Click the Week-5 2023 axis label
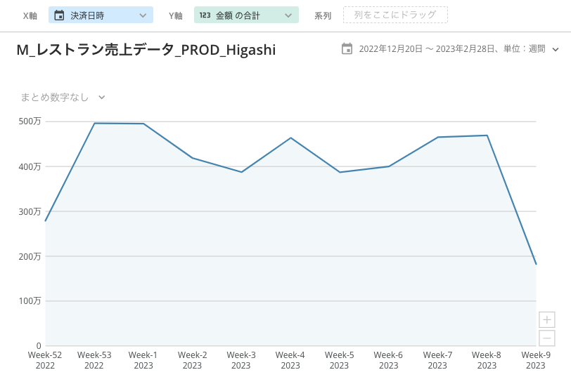 pos(340,360)
